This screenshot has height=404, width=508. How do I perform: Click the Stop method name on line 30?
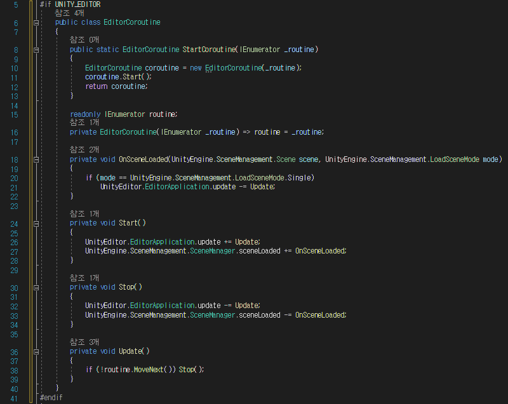[x=126, y=287]
